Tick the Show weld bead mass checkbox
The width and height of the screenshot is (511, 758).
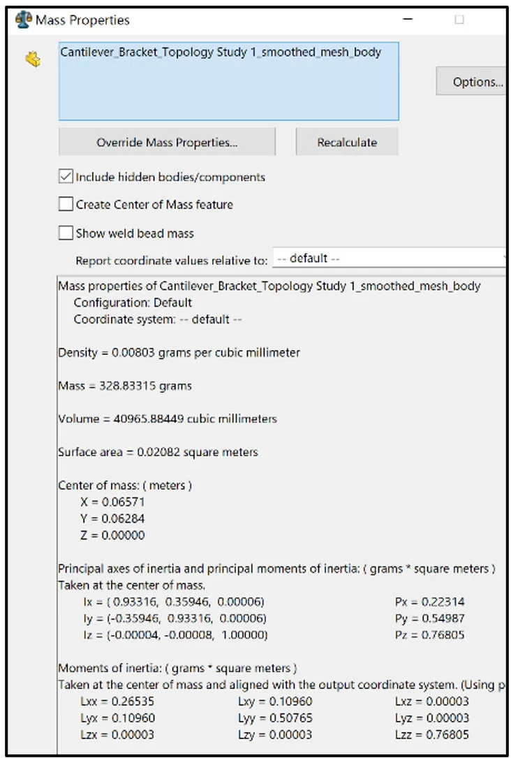66,233
